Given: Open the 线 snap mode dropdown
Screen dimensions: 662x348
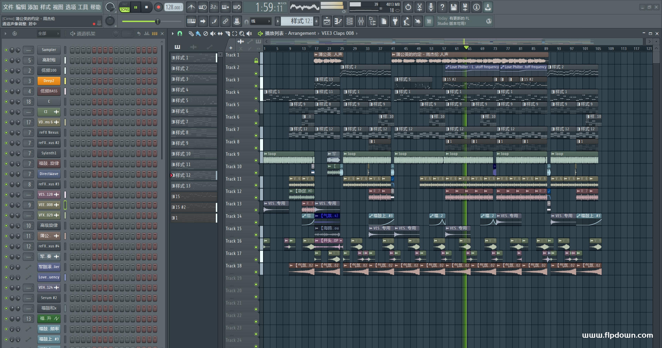Looking at the screenshot, I should [260, 21].
